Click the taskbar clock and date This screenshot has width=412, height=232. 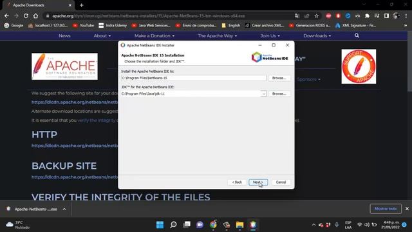[x=390, y=225]
